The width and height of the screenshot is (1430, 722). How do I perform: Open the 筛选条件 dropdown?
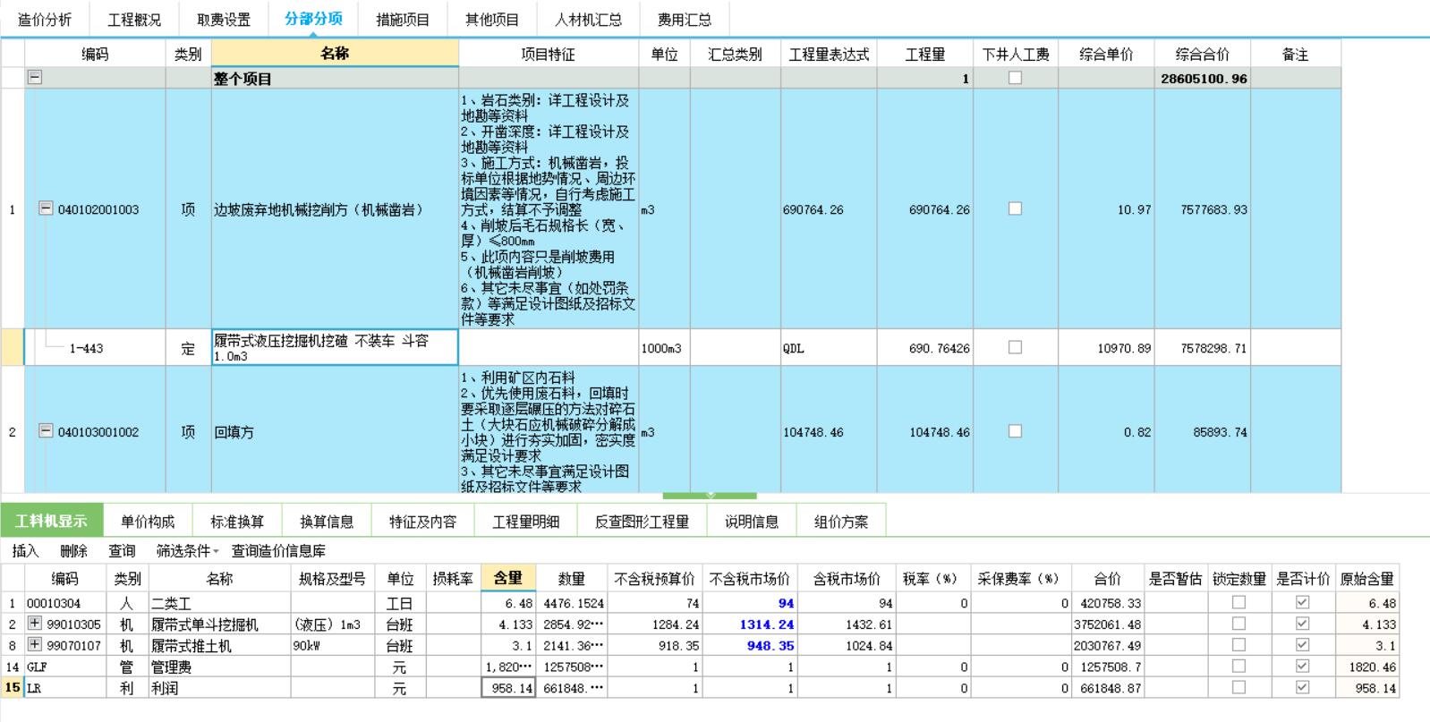187,551
